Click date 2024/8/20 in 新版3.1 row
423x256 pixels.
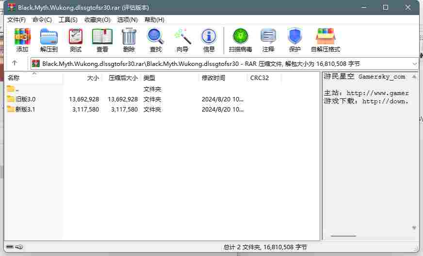point(223,109)
